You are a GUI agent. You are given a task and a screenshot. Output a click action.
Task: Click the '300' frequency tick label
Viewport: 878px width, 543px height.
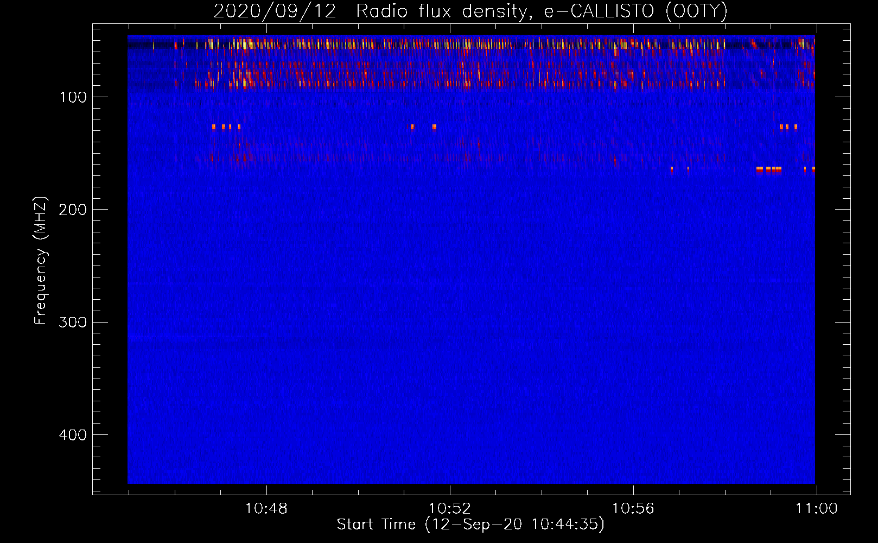(73, 322)
